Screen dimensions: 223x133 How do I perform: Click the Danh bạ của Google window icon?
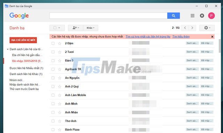[7, 6]
